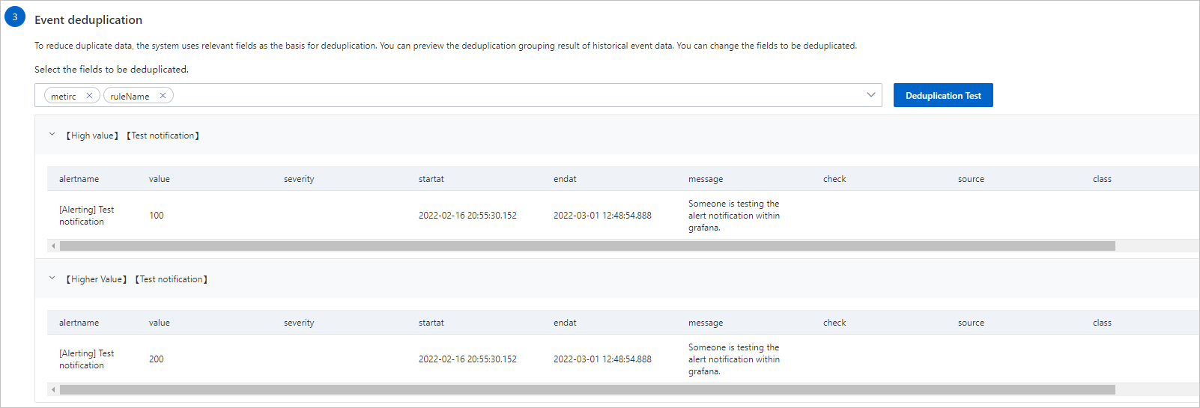Select the metirc tag label
Screen dimensions: 1200x408
pyautogui.click(x=64, y=97)
